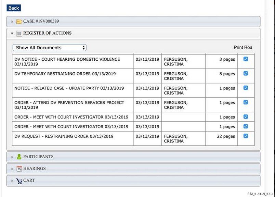
Task: Click the REGISTER OF ACTIONS heading
Action: 47,33
